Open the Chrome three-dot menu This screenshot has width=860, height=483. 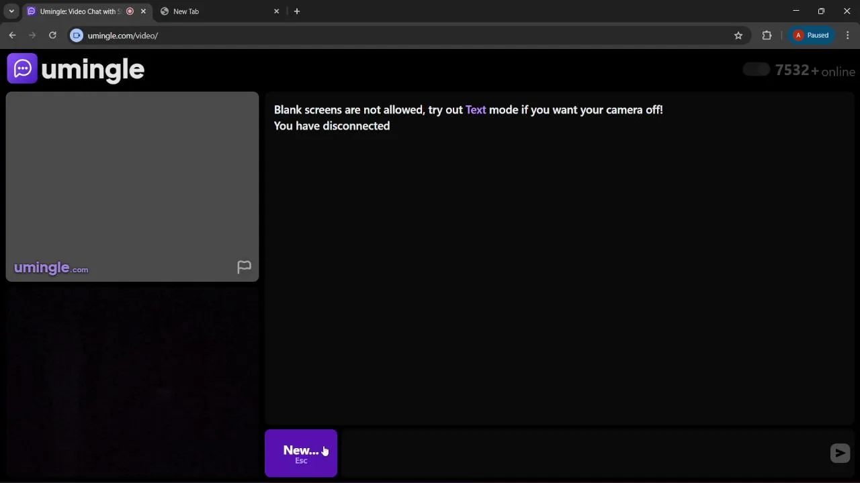tap(848, 36)
